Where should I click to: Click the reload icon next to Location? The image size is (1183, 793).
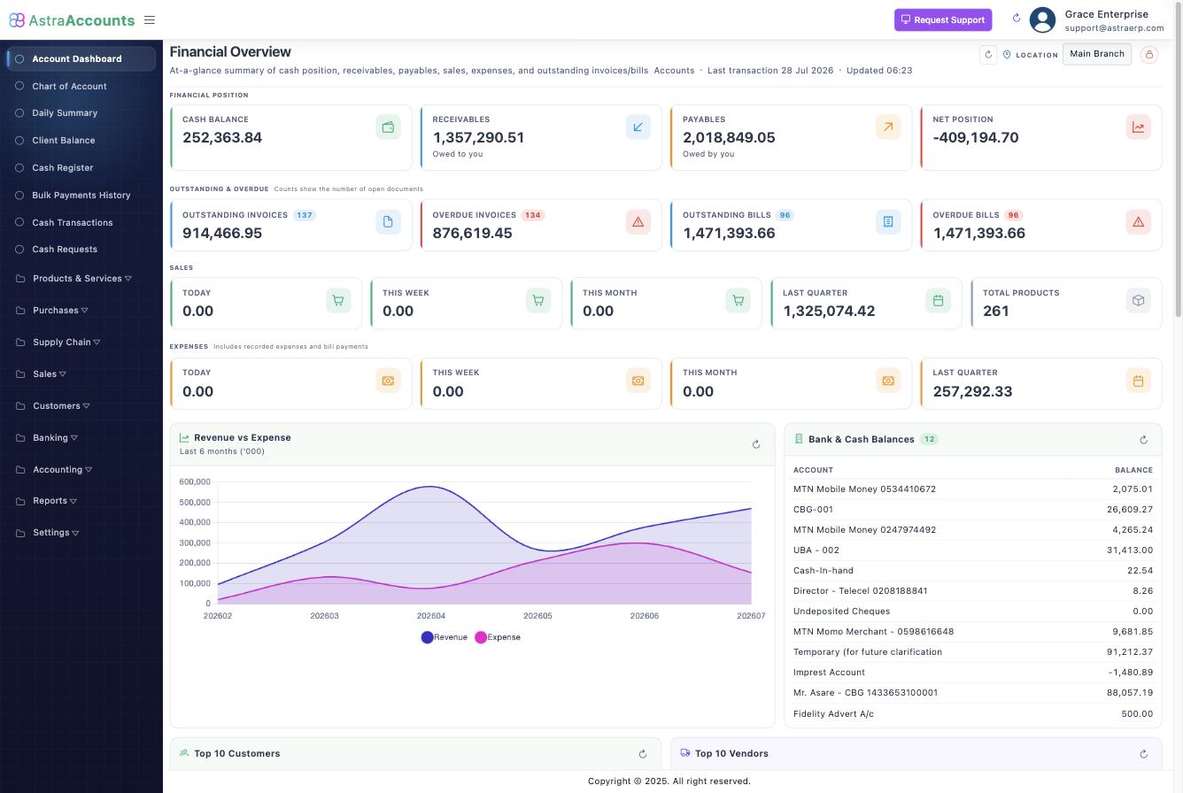click(x=988, y=55)
